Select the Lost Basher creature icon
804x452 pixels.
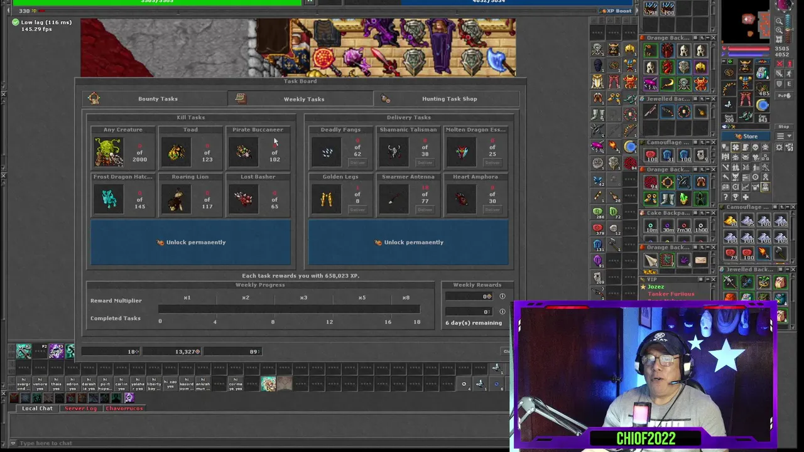244,199
